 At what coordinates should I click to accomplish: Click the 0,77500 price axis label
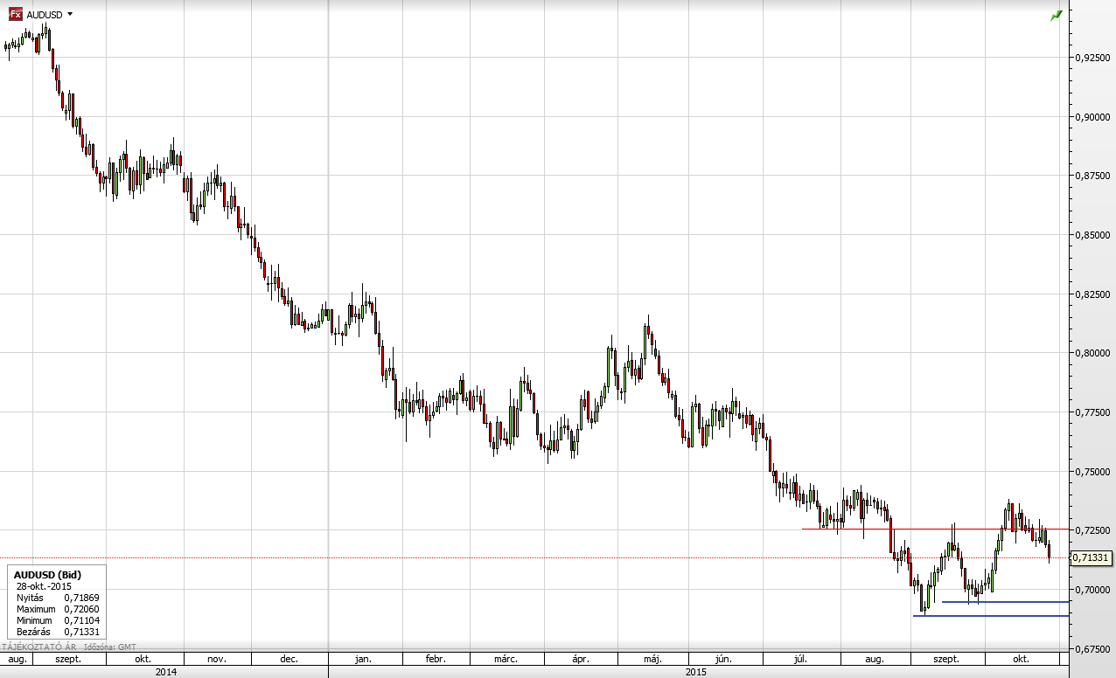coord(1093,412)
